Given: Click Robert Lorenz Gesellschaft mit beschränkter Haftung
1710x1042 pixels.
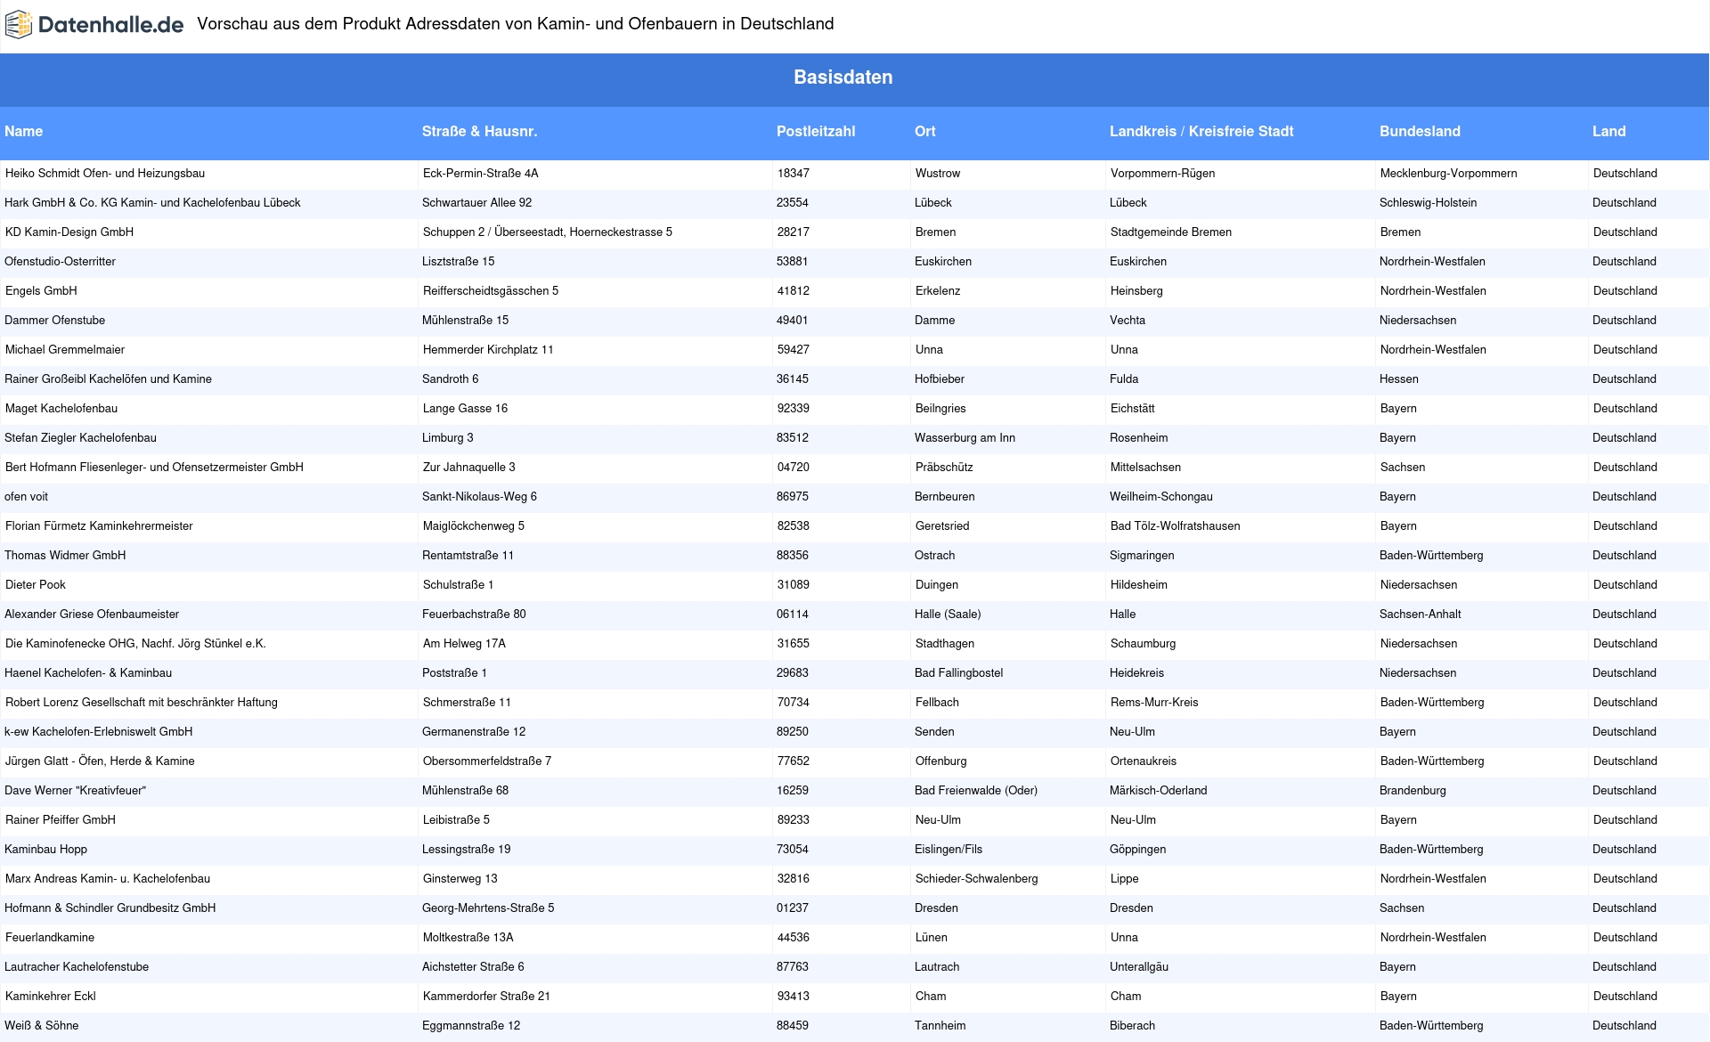Looking at the screenshot, I should point(142,702).
